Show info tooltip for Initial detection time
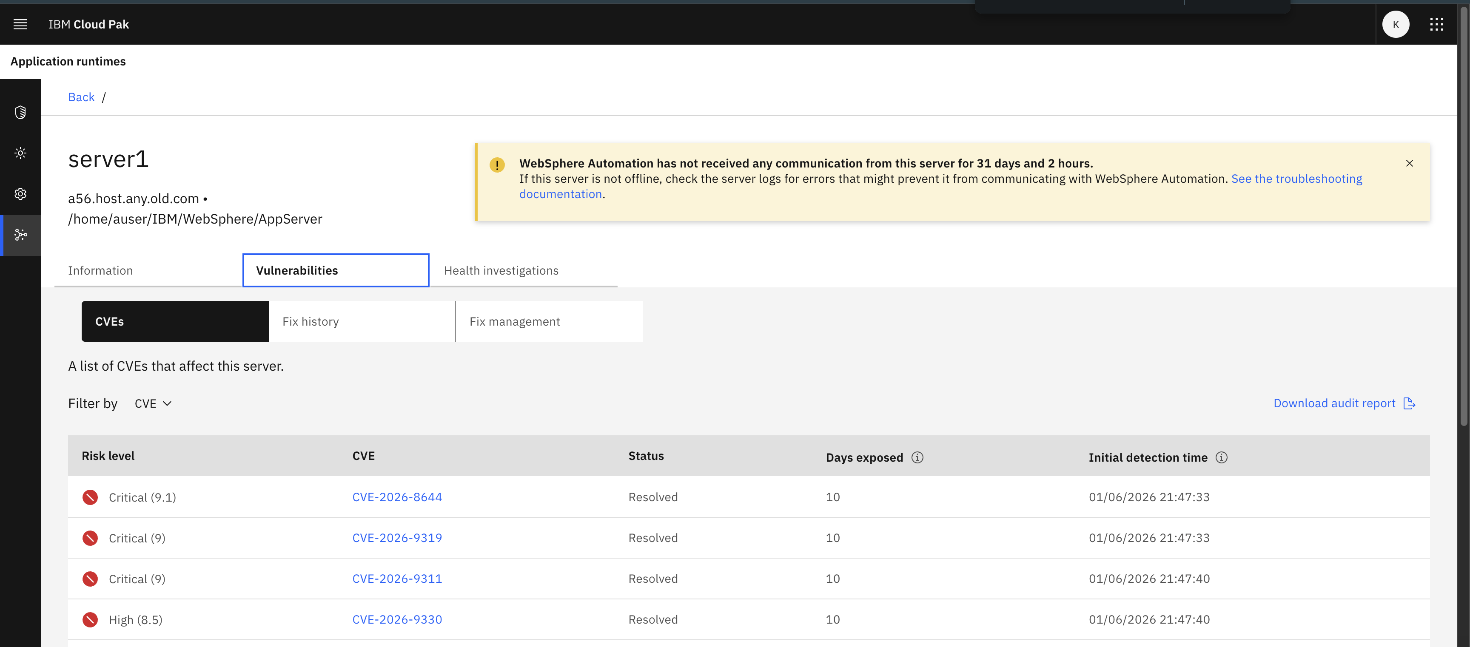Viewport: 1470px width, 647px height. click(x=1221, y=457)
